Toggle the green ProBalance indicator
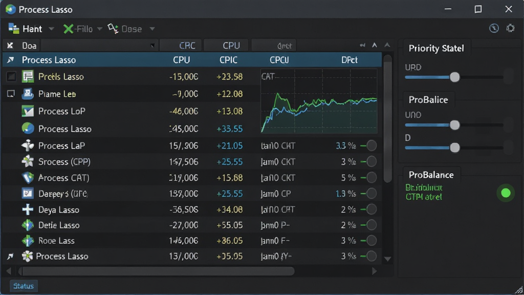524x295 pixels. point(506,193)
